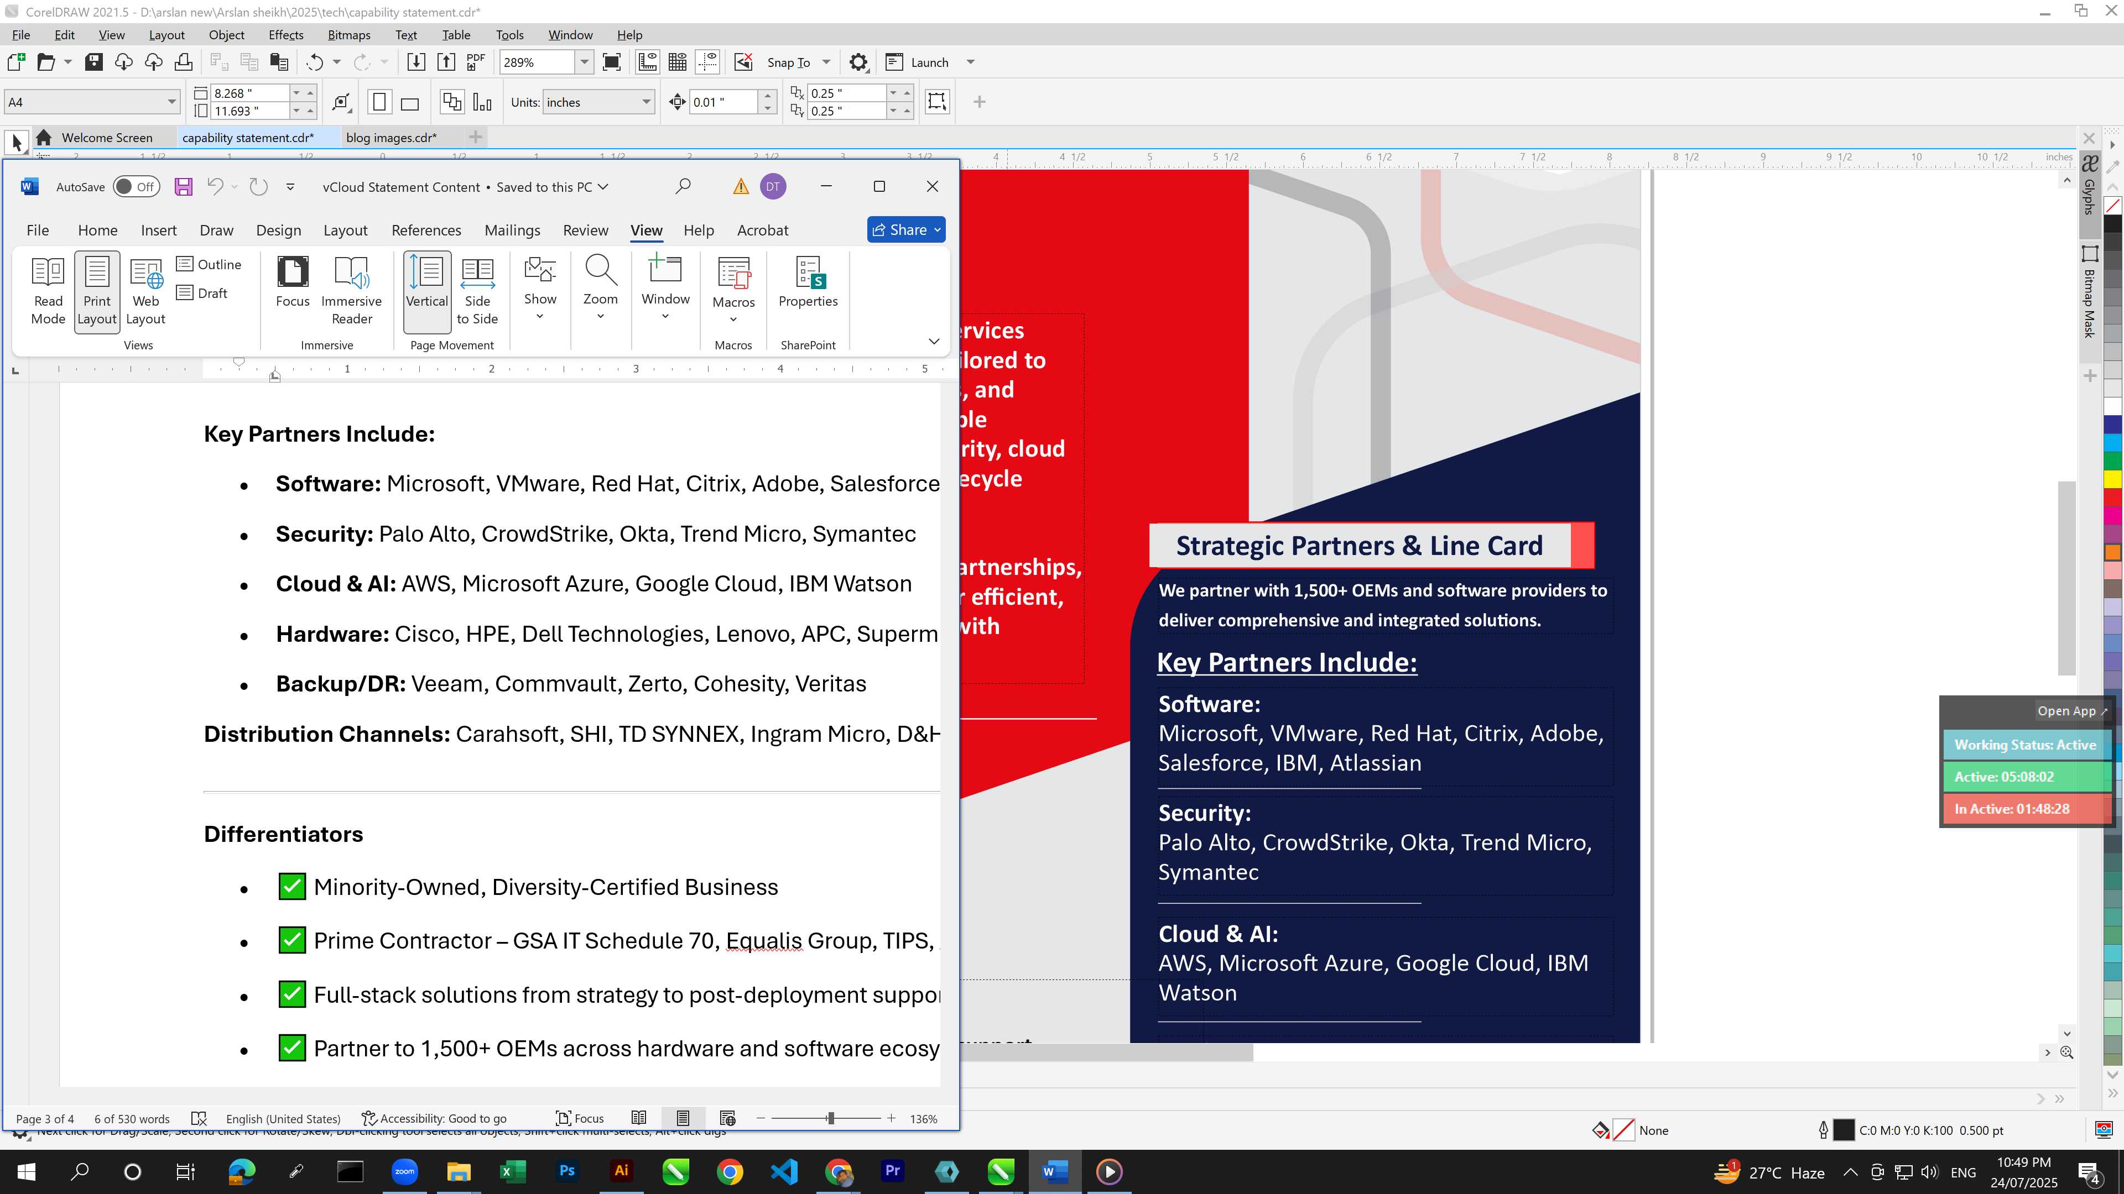This screenshot has width=2124, height=1194.
Task: Expand the Launch dropdown arrow
Action: click(x=971, y=62)
